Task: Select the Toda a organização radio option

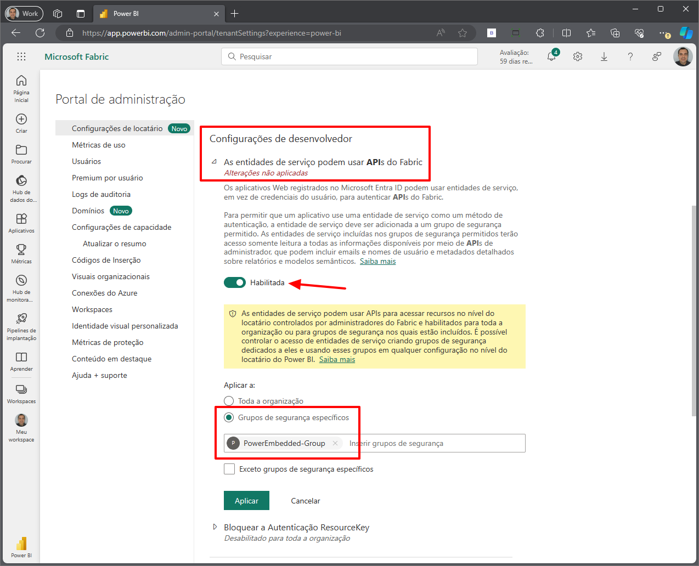Action: click(x=229, y=401)
